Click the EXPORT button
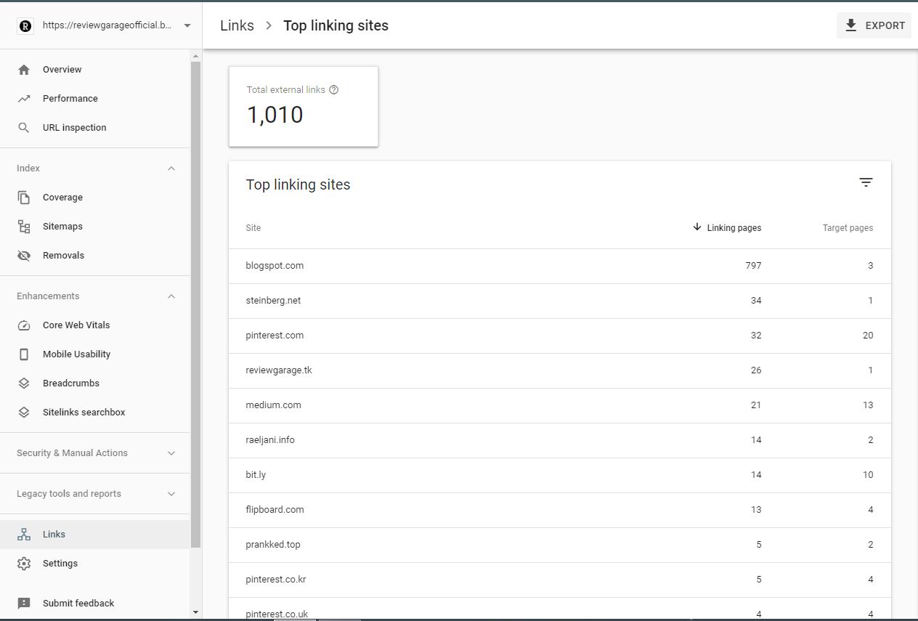 point(874,25)
